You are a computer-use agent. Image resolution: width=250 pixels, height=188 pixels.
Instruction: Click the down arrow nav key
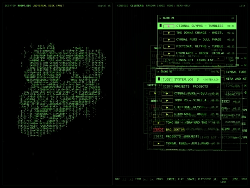(131, 179)
